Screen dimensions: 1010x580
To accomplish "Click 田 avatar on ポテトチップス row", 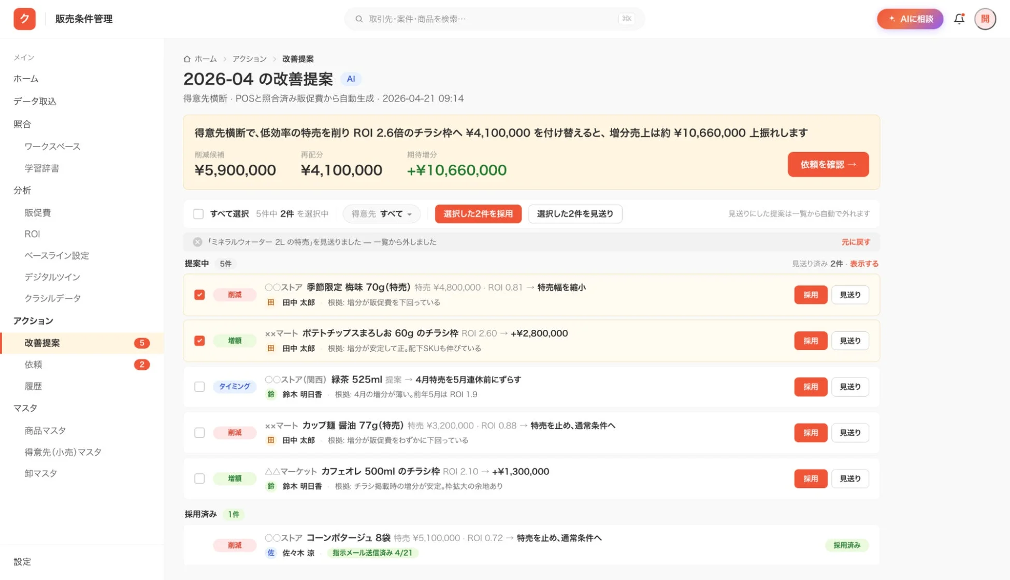I will pos(271,349).
